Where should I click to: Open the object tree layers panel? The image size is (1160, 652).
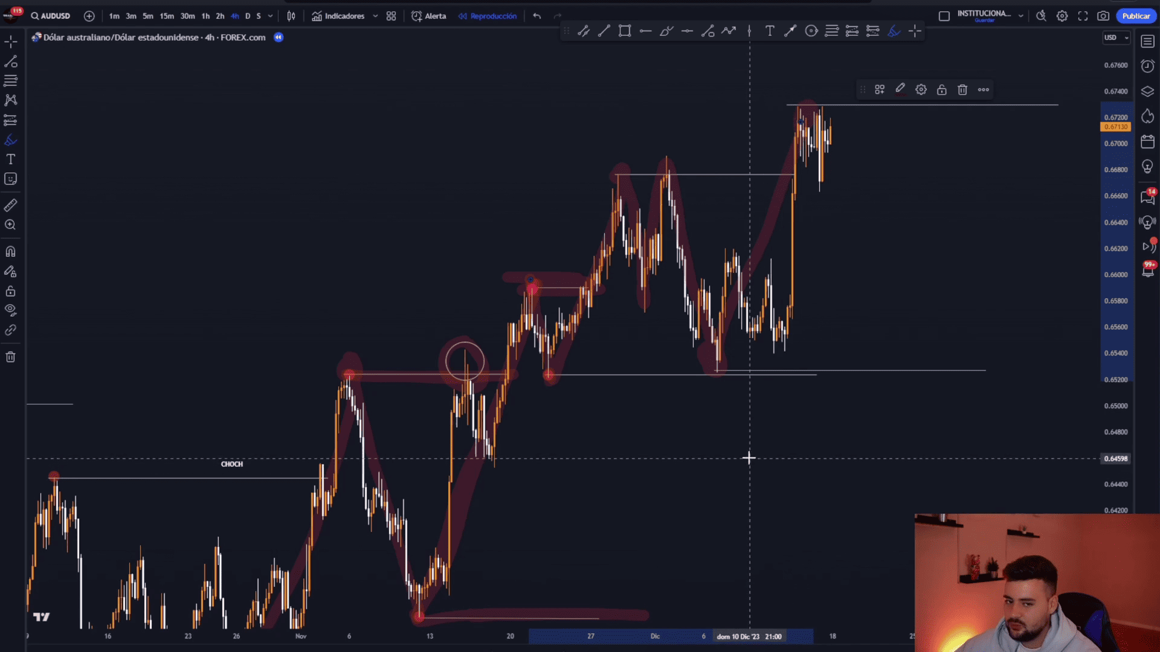(x=1147, y=92)
